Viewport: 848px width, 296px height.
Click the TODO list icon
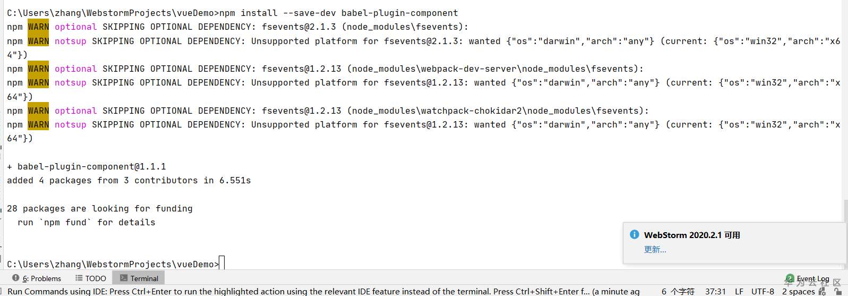[x=79, y=278]
